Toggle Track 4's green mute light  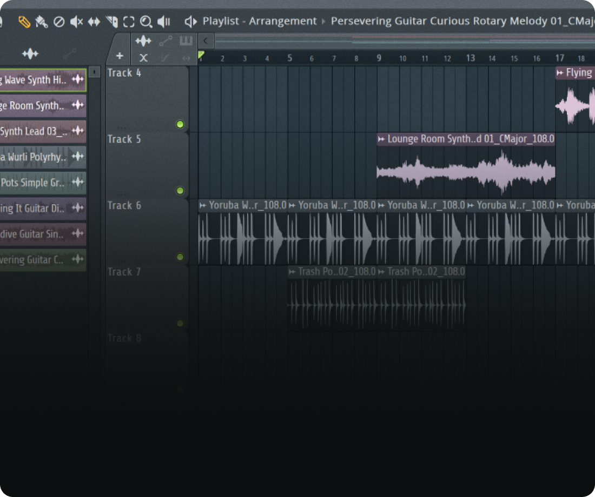pyautogui.click(x=180, y=125)
